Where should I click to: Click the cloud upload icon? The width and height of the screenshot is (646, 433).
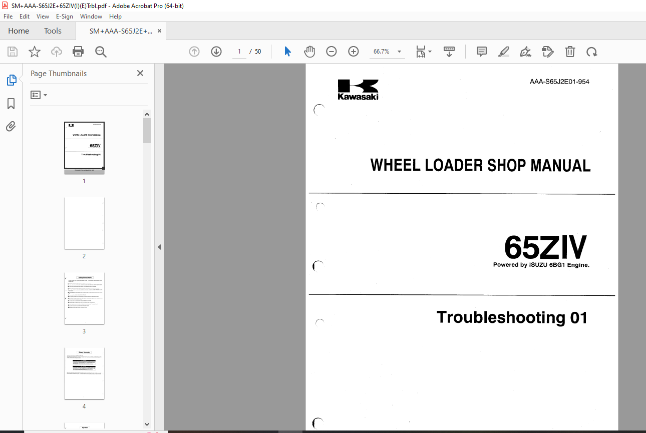click(x=57, y=52)
